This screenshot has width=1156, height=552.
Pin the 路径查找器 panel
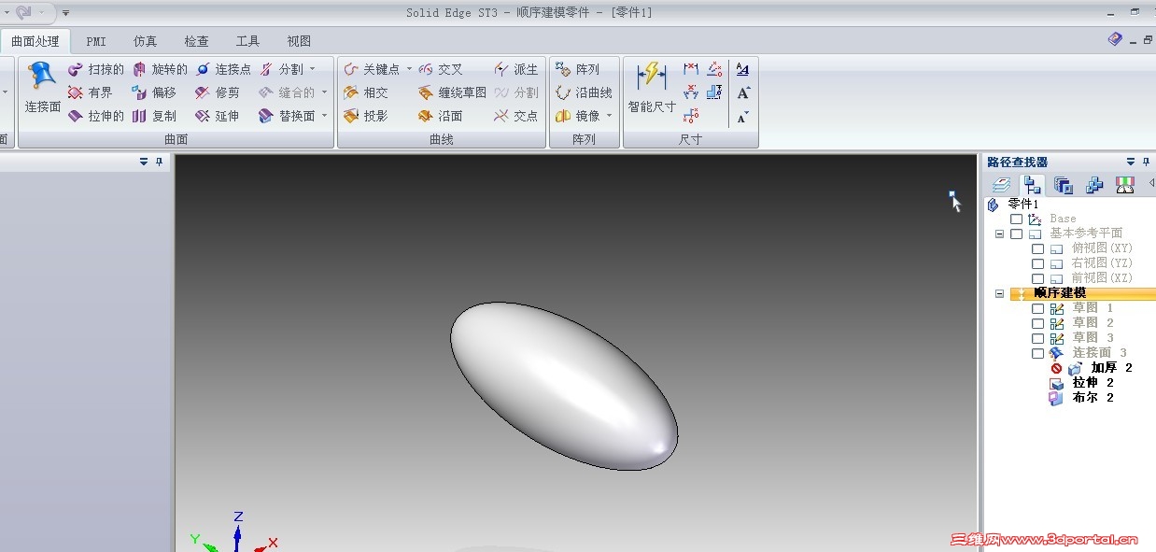pos(1147,162)
